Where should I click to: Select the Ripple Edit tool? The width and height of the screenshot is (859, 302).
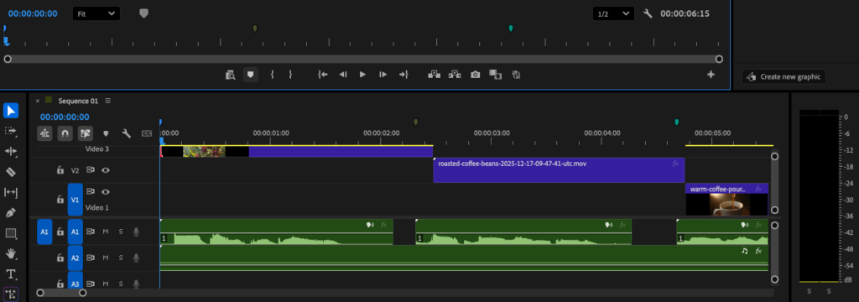[x=11, y=151]
